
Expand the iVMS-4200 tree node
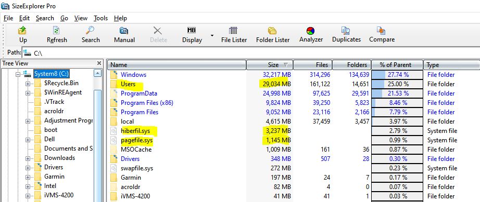pos(28,195)
